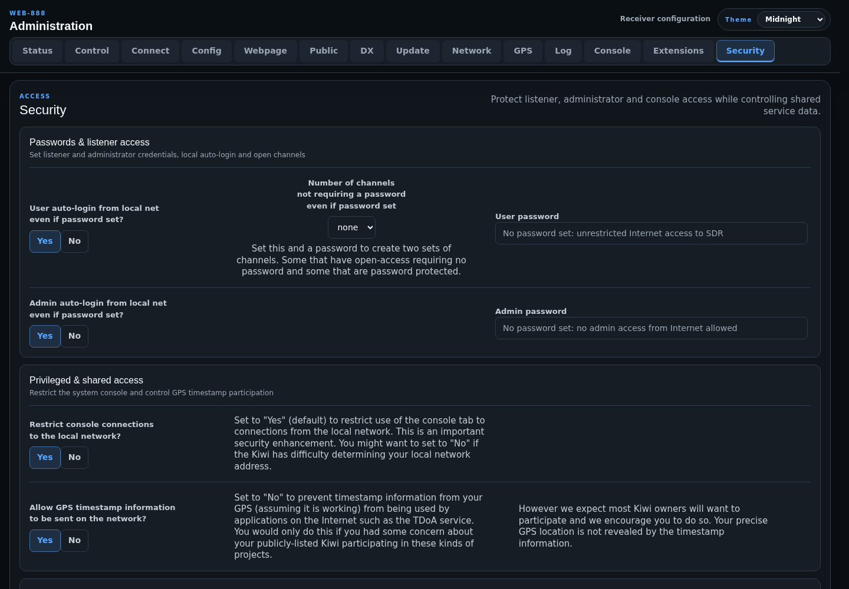Open the Theme dropdown set to Midnight
Viewport: 849px width, 589px height.
pyautogui.click(x=792, y=19)
